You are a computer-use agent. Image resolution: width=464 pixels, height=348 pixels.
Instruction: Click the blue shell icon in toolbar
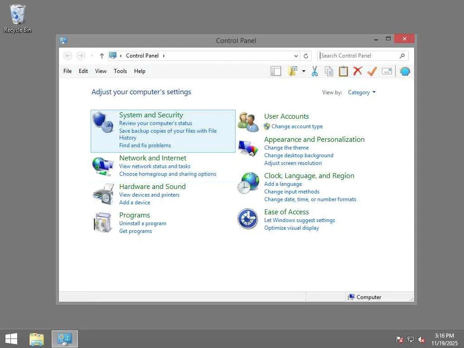[405, 71]
